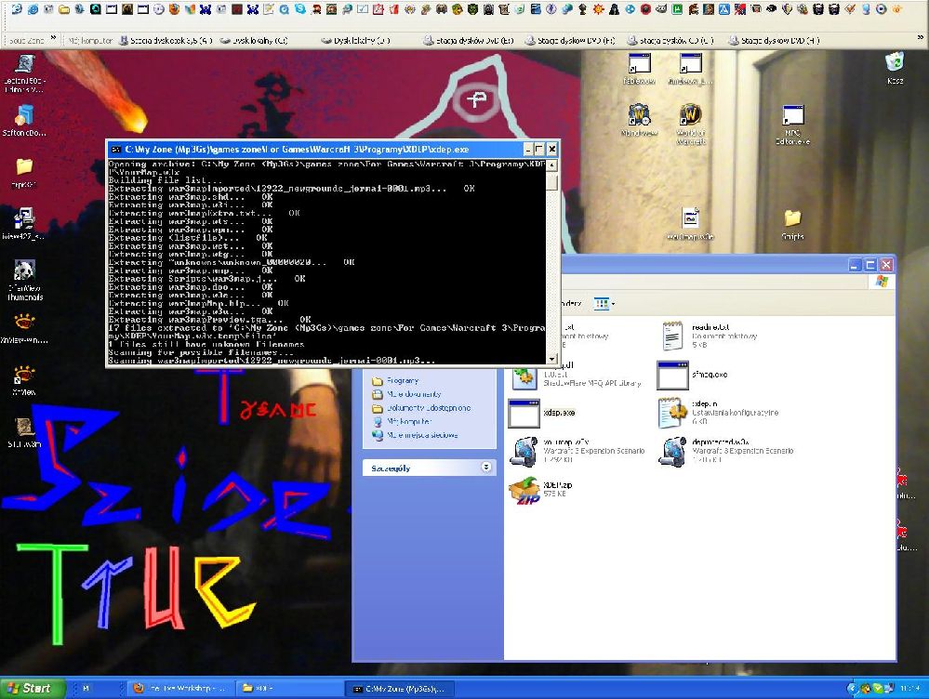Select SoftonicDo... desktop icon
929x699 pixels.
pyautogui.click(x=24, y=120)
